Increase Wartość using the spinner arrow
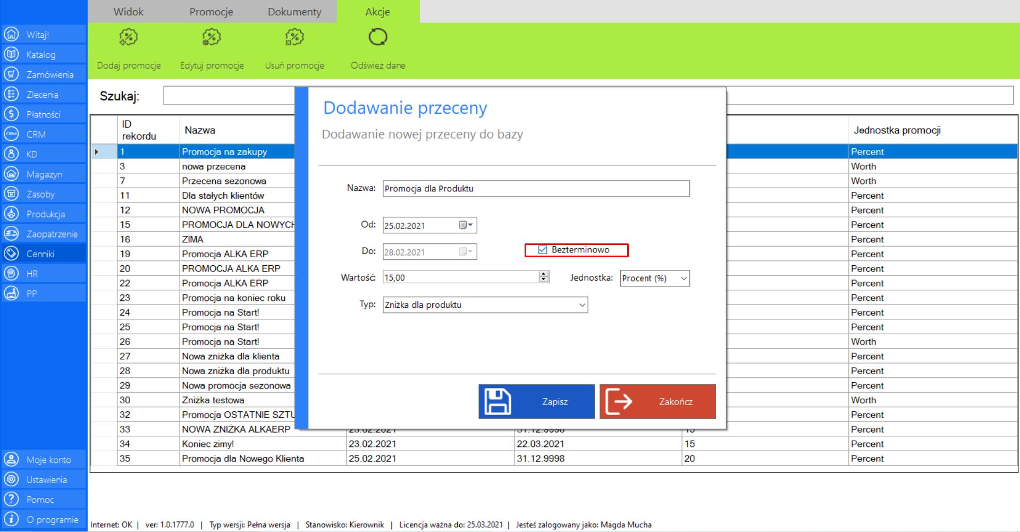 coord(543,274)
